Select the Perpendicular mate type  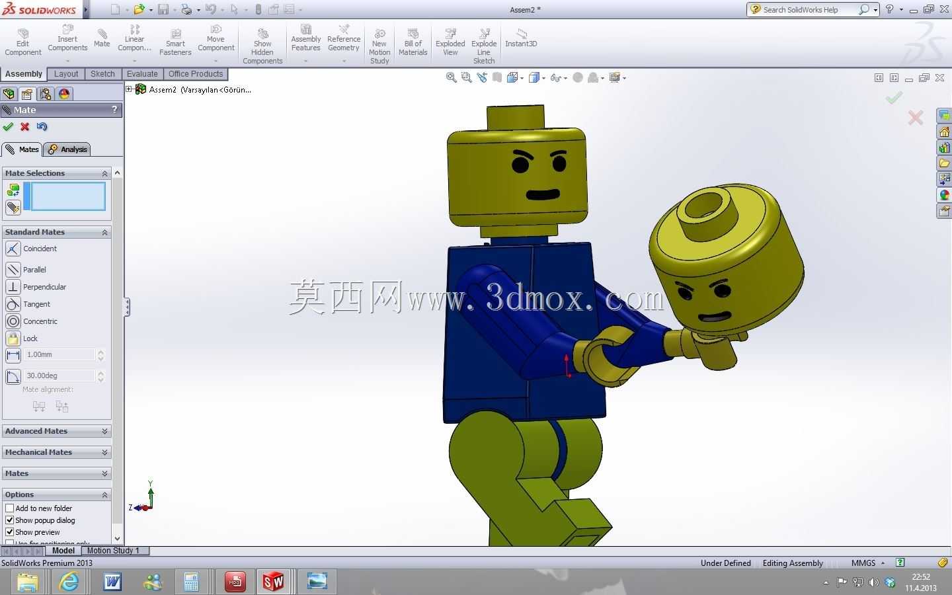[36, 287]
